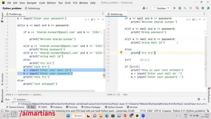
Task: Open Search Everywhere magnifier icon
Action: [197, 8]
